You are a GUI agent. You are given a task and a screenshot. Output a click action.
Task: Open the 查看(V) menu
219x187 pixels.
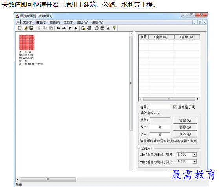[x=55, y=22]
